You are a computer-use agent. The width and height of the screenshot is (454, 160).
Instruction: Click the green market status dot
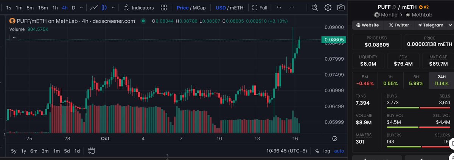(x=143, y=21)
